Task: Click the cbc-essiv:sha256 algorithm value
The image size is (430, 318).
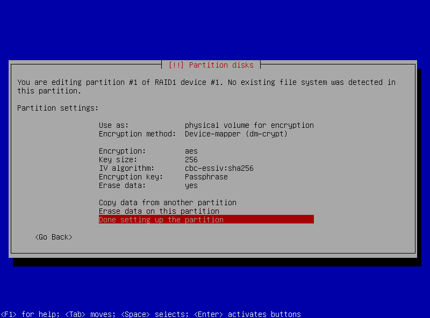Action: [219, 168]
